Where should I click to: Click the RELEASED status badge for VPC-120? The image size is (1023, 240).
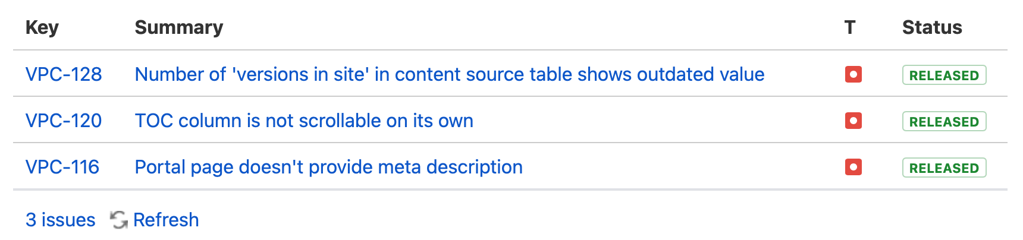coord(944,121)
